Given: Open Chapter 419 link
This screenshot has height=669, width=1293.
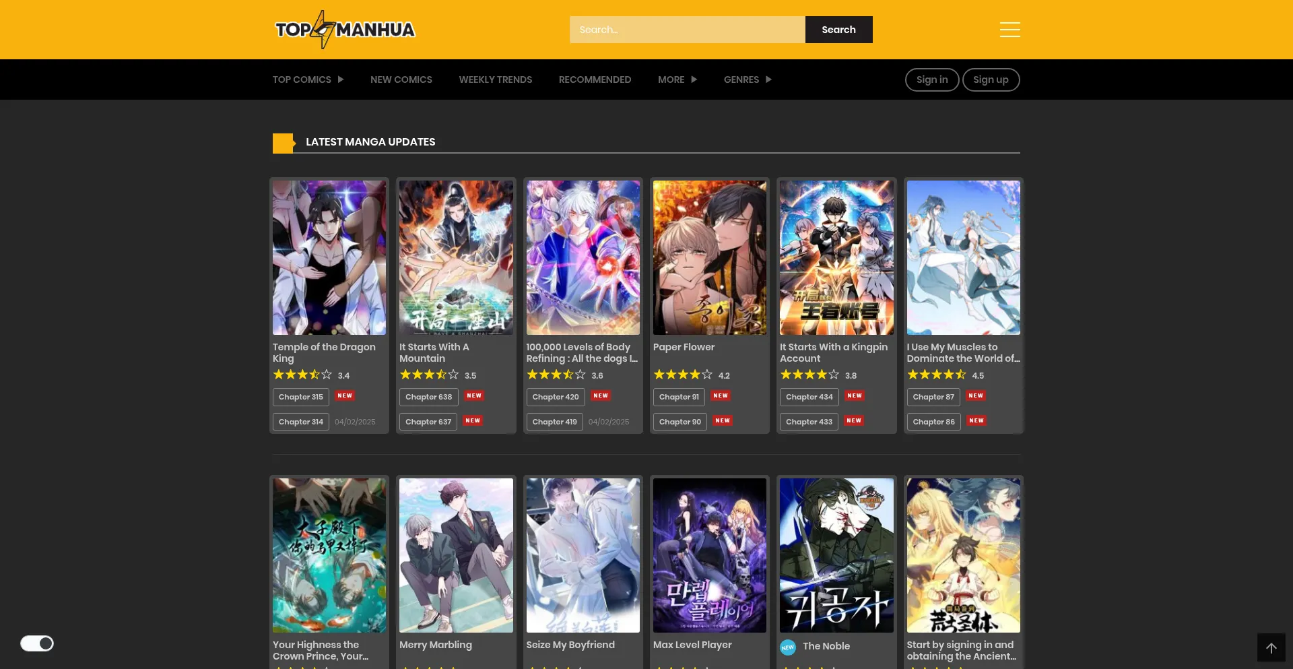Looking at the screenshot, I should 555,422.
